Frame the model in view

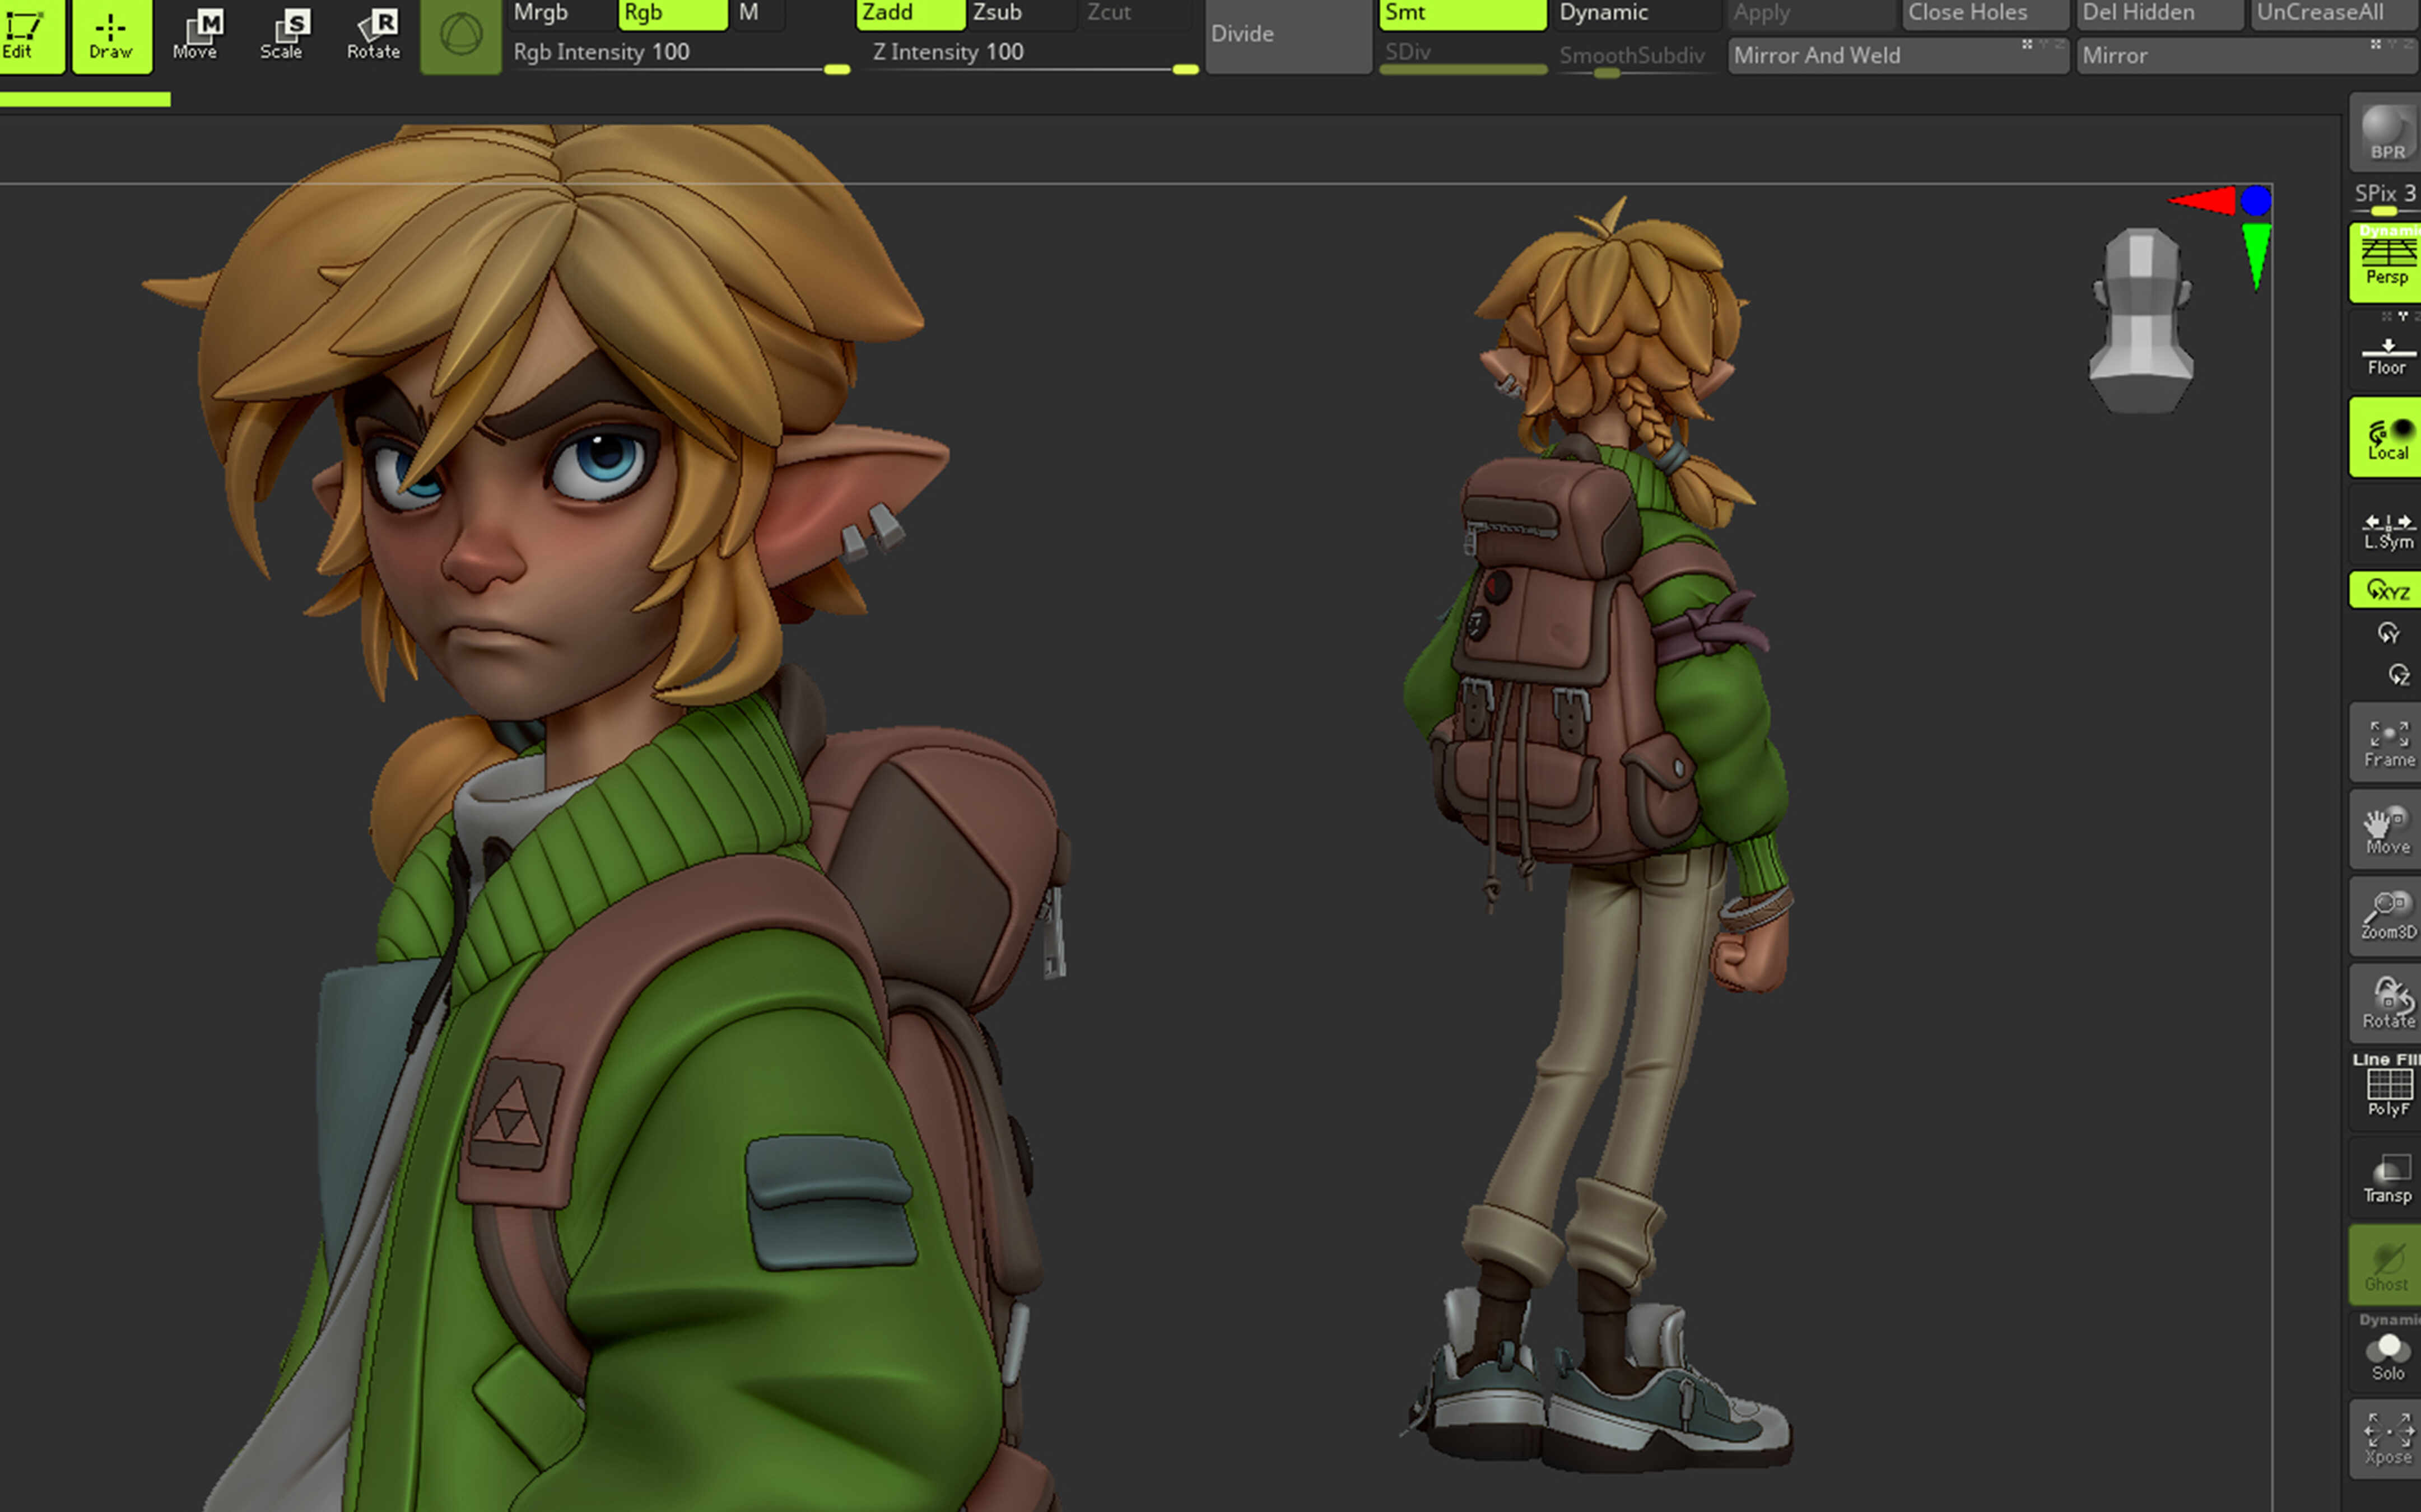pos(2386,743)
